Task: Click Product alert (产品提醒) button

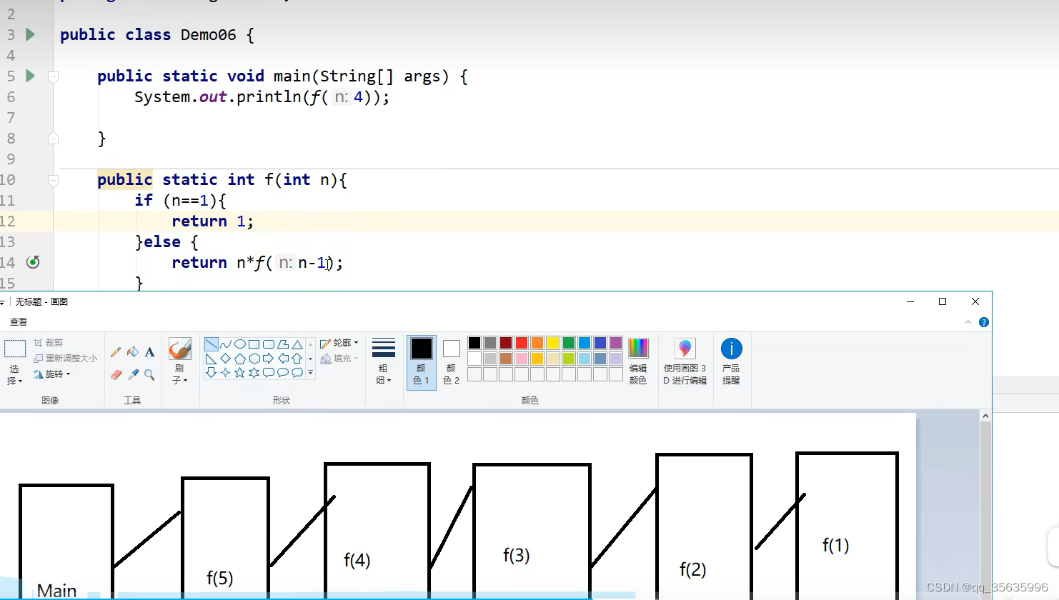Action: (731, 362)
